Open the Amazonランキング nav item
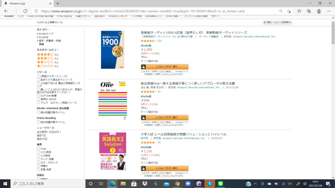 [118, 16]
